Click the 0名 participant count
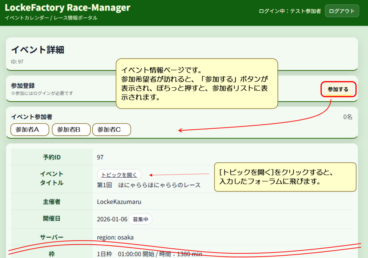368x258 pixels. [x=348, y=117]
